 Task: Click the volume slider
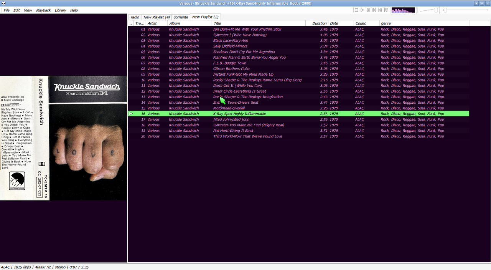point(429,10)
